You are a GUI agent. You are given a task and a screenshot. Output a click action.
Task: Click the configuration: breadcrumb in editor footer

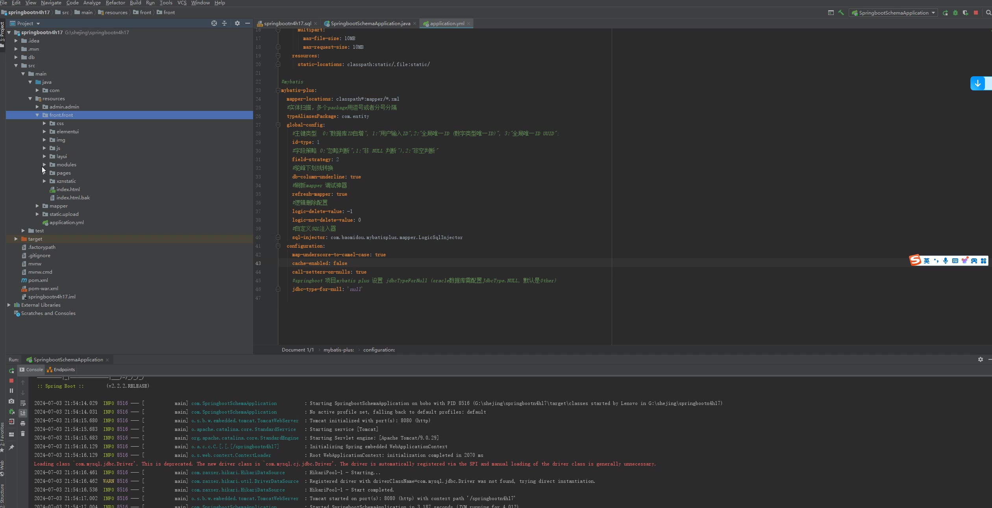pyautogui.click(x=379, y=350)
